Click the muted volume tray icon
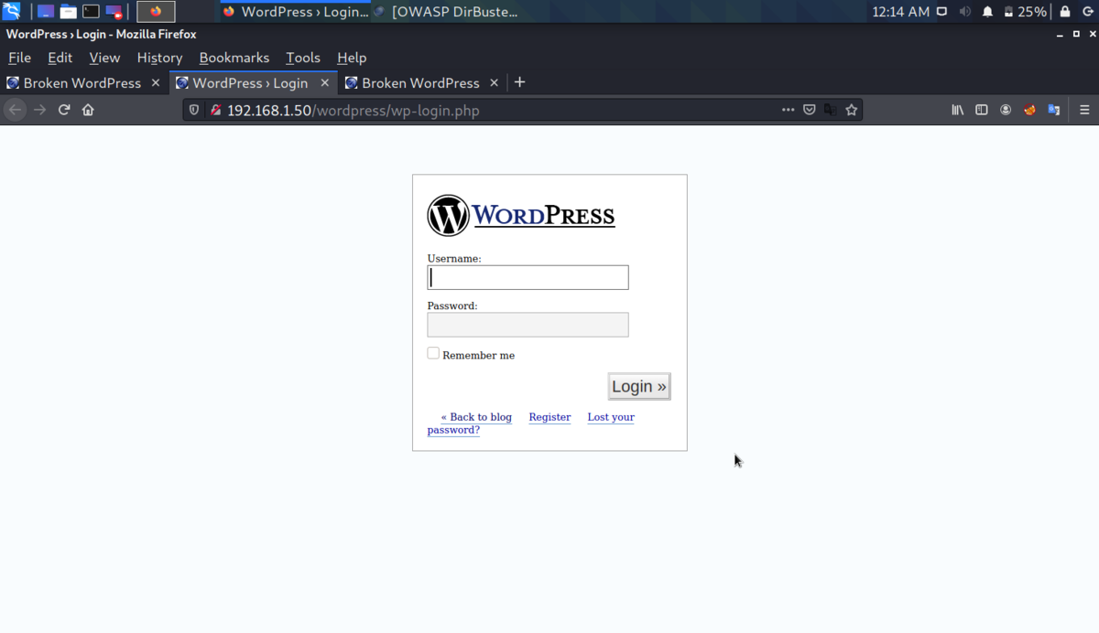 (x=965, y=12)
